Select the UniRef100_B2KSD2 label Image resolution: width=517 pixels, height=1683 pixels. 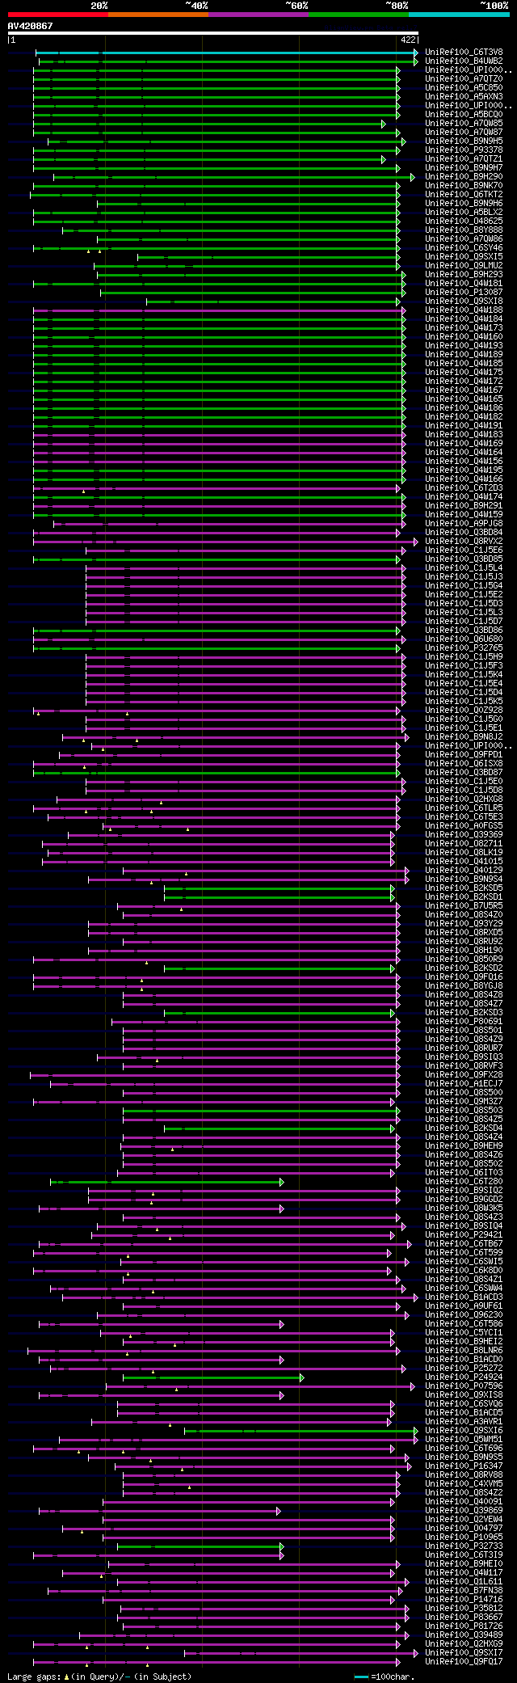point(464,968)
